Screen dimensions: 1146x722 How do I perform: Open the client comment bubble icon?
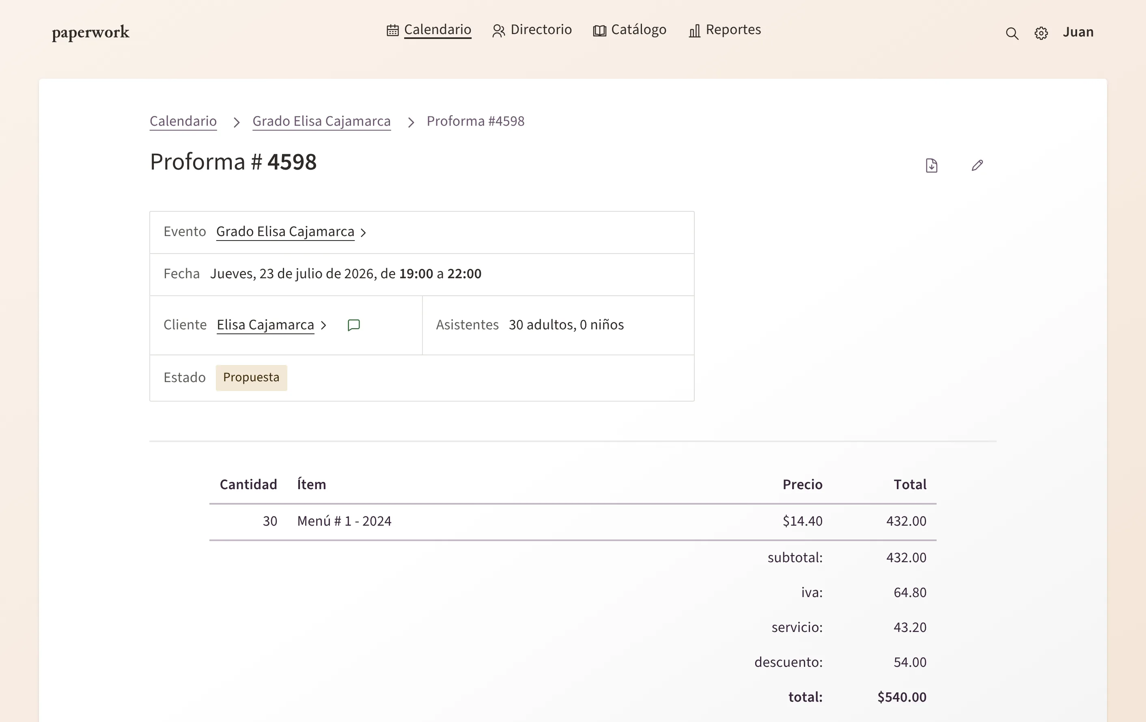[x=353, y=325]
